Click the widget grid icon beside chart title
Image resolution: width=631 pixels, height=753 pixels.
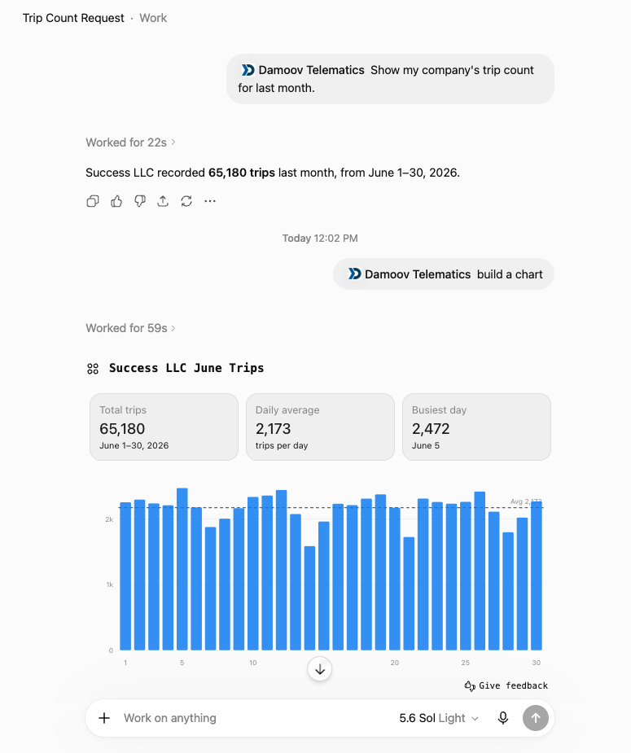point(93,368)
